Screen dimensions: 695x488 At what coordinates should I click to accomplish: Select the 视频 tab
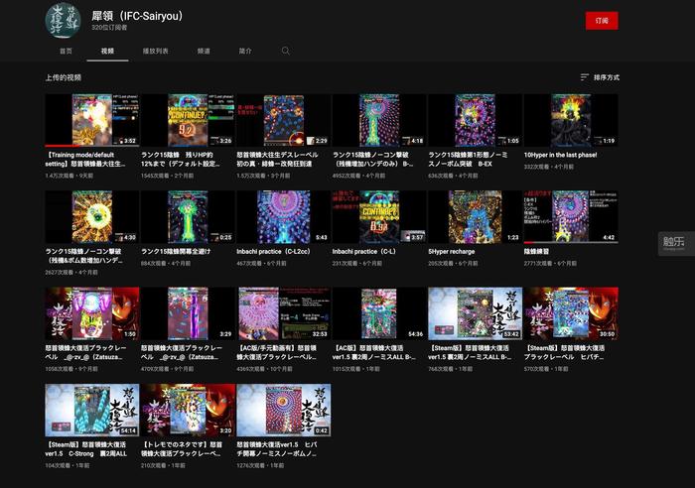tap(107, 51)
